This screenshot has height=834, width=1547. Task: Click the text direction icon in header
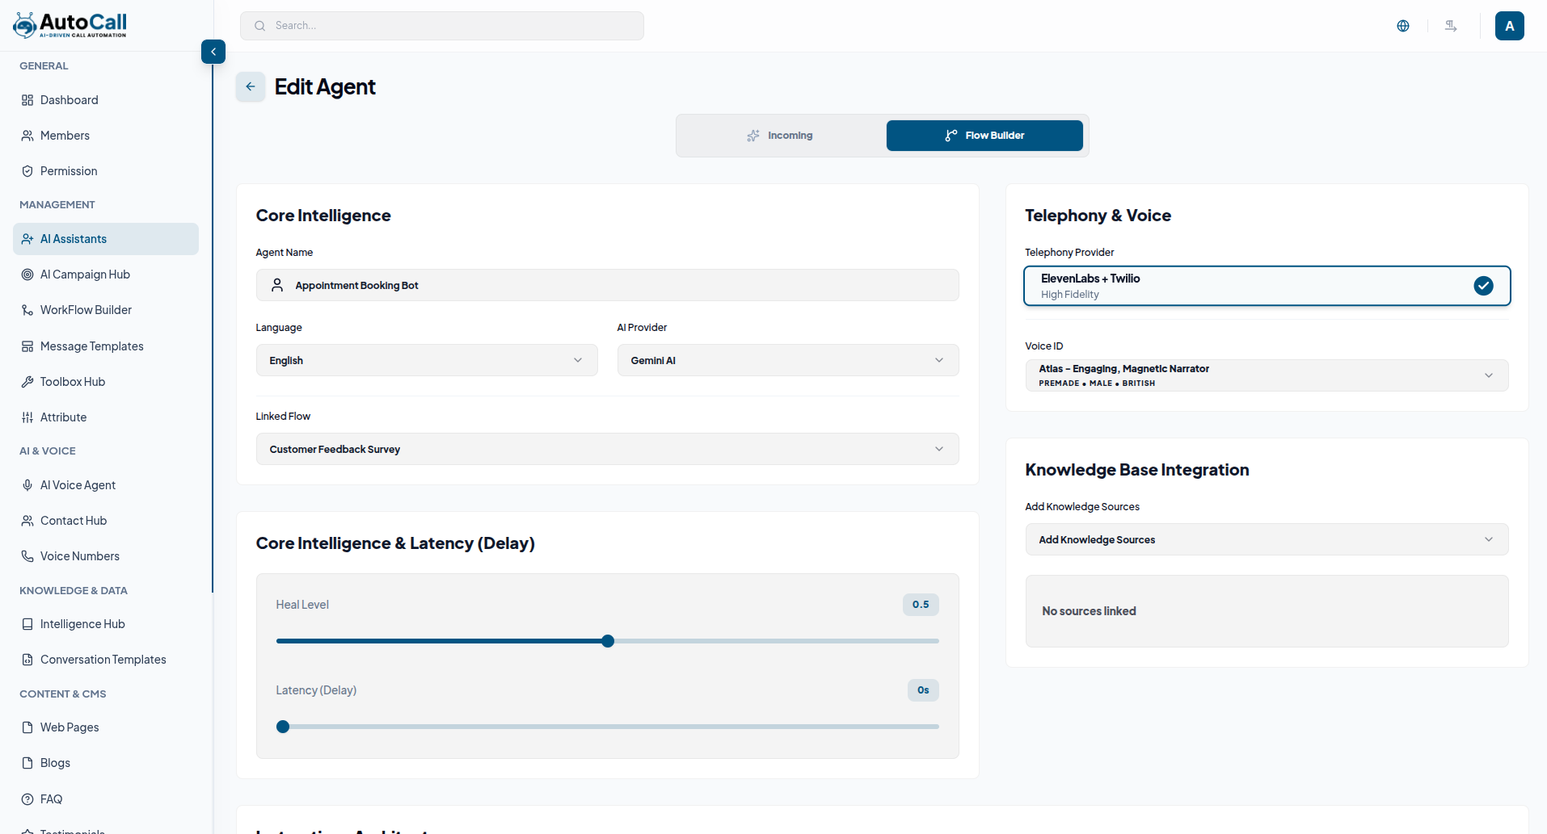point(1451,26)
